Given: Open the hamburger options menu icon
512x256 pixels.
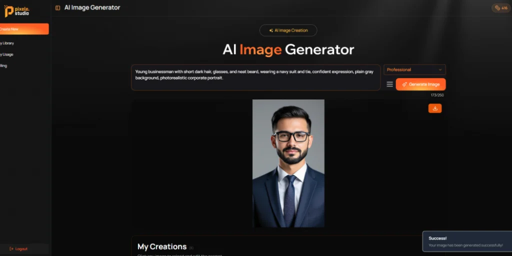Looking at the screenshot, I should [x=389, y=84].
